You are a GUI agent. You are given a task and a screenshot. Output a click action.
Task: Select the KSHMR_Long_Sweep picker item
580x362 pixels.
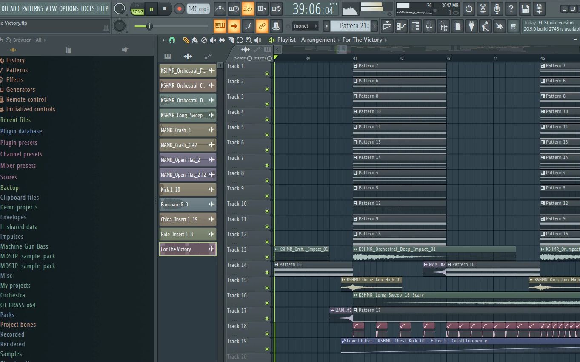[188, 115]
